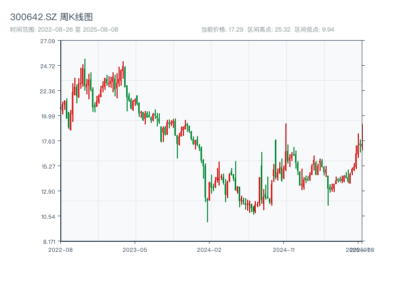Click the 300642.SZ 周K线图 chart title
This screenshot has width=402, height=301.
click(x=51, y=18)
